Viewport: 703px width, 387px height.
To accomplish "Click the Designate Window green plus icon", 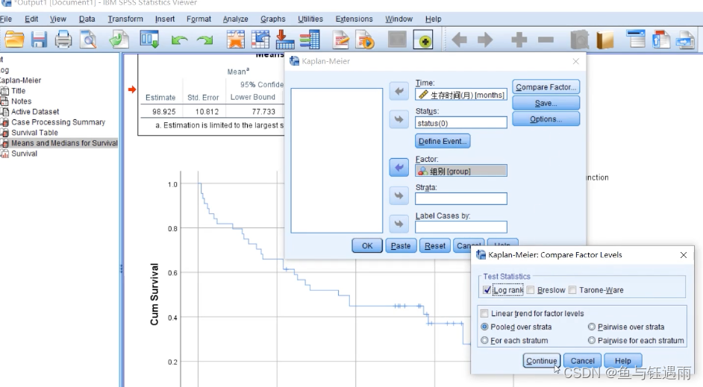I will 423,40.
